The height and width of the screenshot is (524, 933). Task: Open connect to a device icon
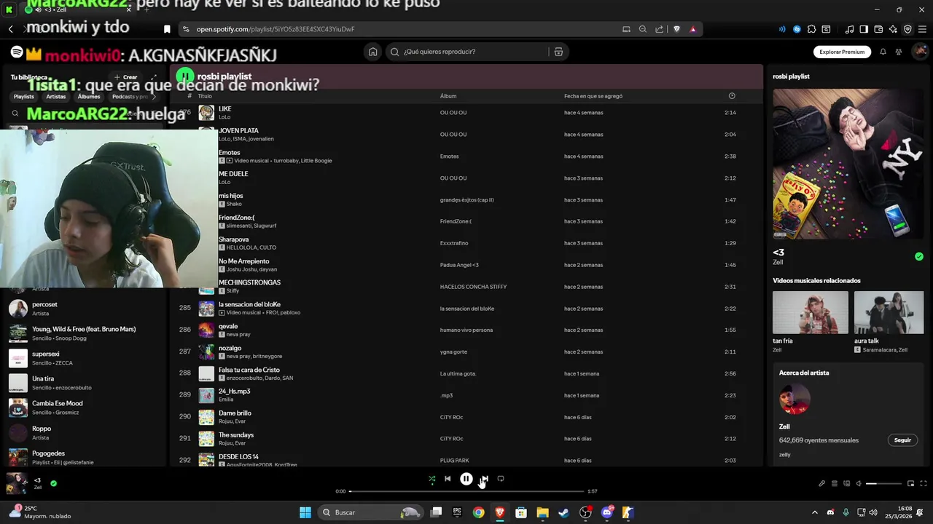pyautogui.click(x=847, y=484)
